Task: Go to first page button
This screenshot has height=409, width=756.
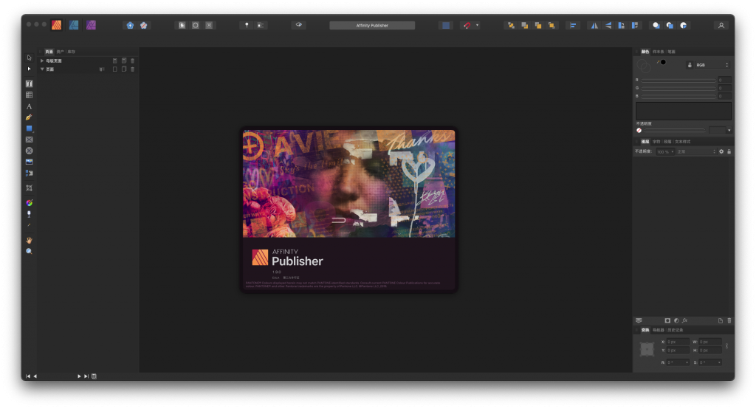Action: (28, 377)
